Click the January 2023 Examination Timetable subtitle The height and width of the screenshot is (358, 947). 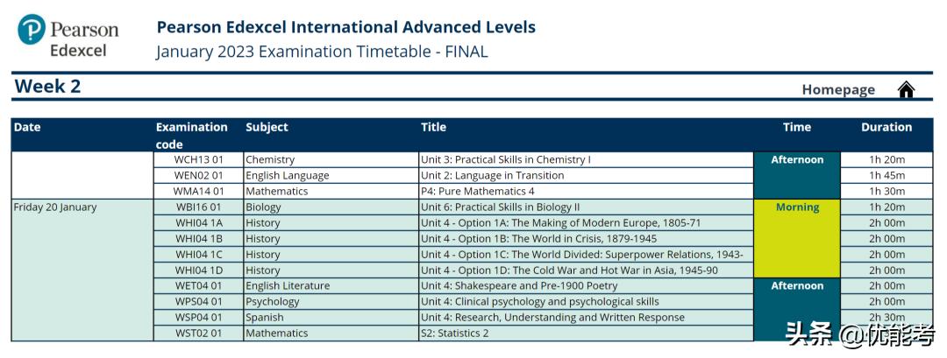[322, 52]
